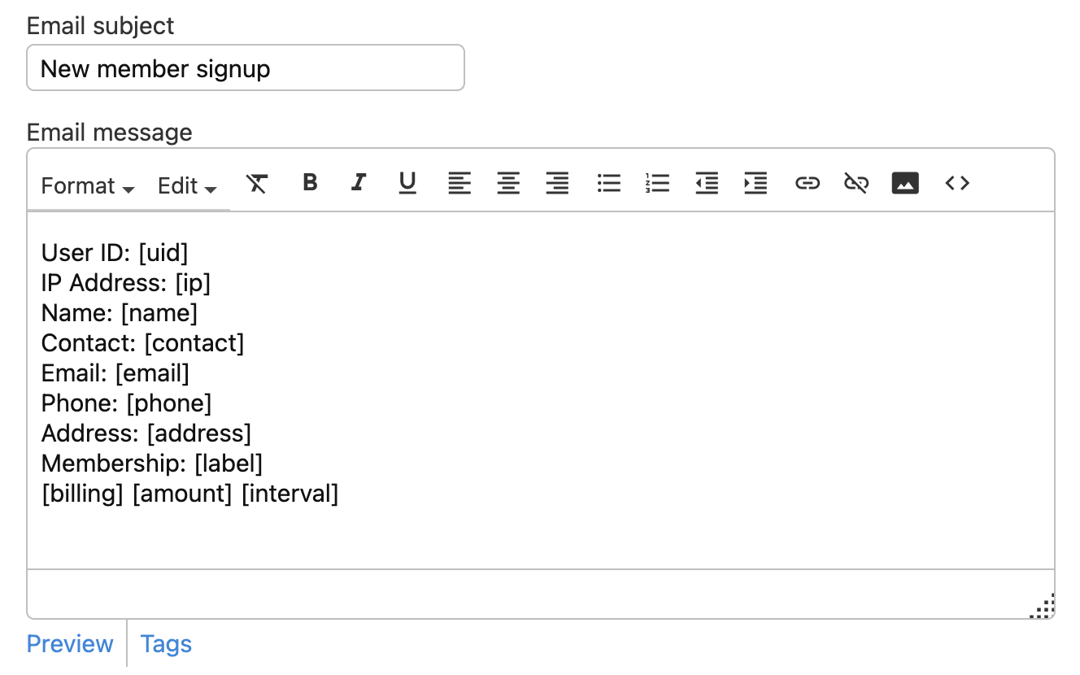Toggle underline formatting
This screenshot has width=1080, height=675.
407,183
